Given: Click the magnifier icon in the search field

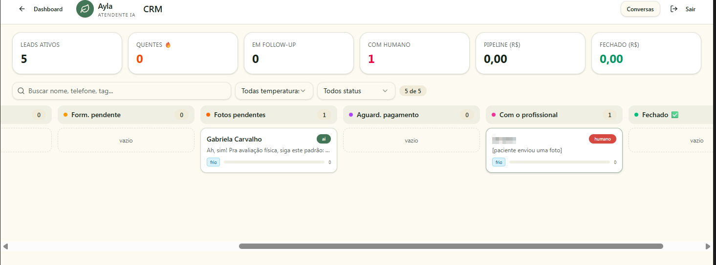Looking at the screenshot, I should [21, 91].
